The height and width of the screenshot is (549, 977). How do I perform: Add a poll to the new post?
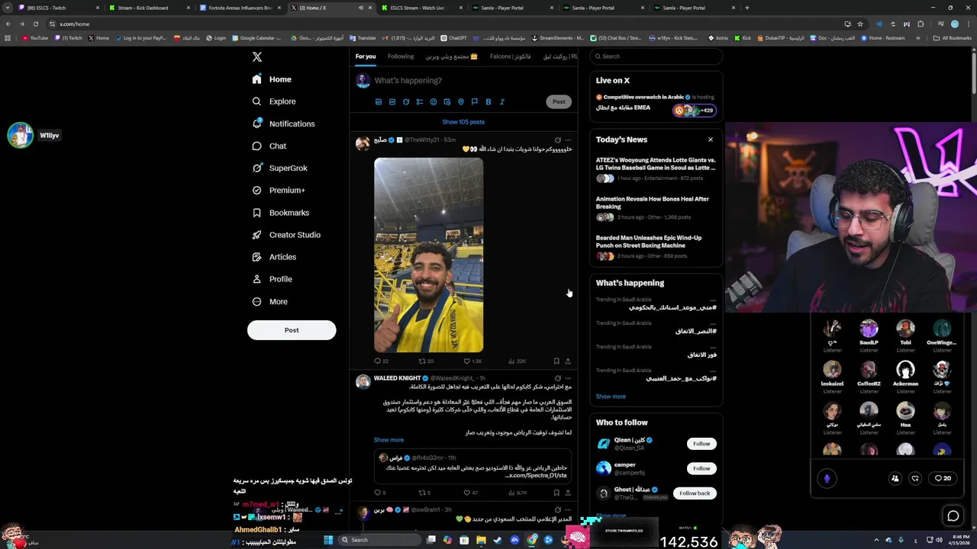420,101
